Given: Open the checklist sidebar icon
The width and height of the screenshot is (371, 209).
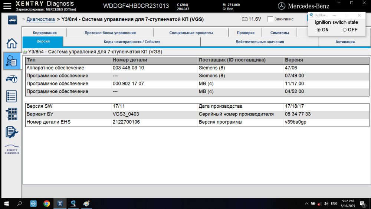Looking at the screenshot, I should [12, 96].
